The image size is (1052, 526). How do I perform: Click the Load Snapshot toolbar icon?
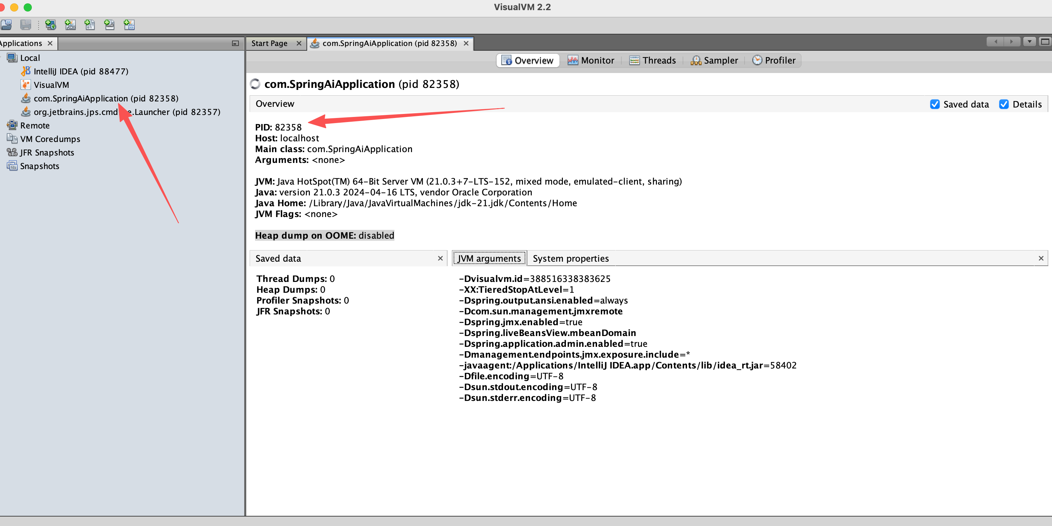tap(6, 25)
